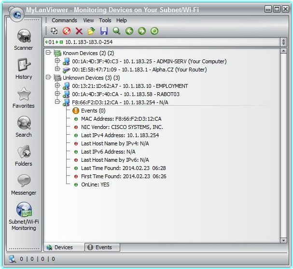Select the Alpha.CZ (Your Router) row

coord(140,70)
